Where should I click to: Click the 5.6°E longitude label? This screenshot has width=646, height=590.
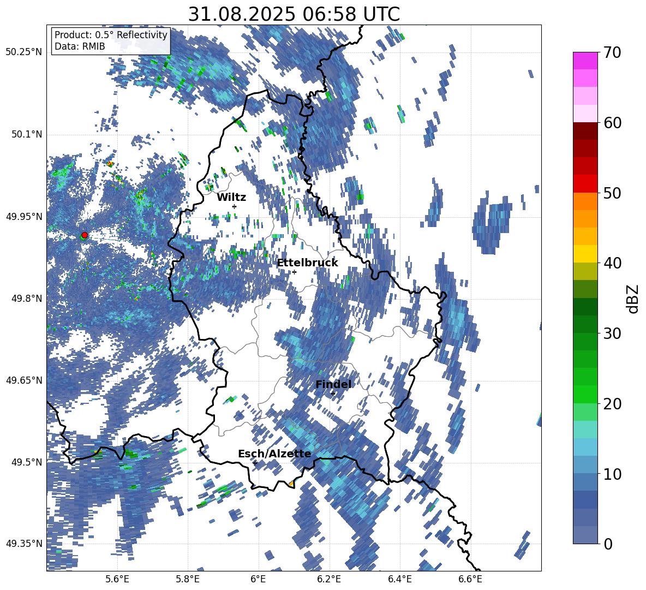(117, 579)
